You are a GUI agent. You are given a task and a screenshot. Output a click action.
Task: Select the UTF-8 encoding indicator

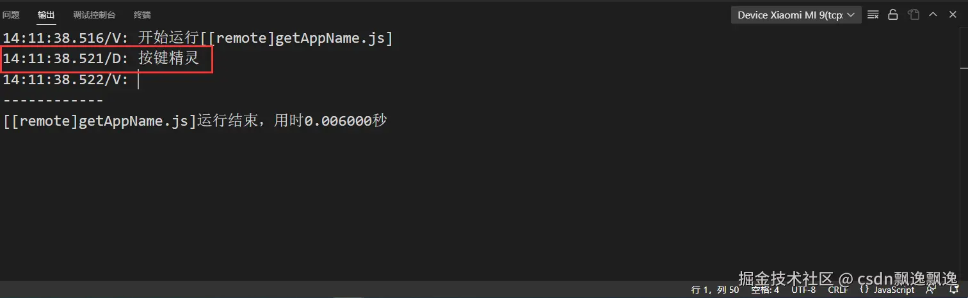click(803, 290)
